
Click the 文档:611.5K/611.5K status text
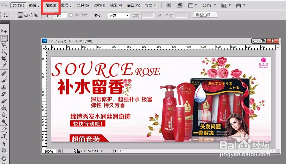[88, 151]
